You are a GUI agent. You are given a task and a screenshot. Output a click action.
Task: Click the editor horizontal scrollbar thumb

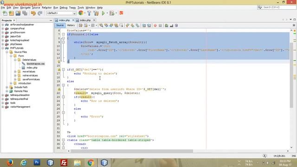tap(132, 151)
